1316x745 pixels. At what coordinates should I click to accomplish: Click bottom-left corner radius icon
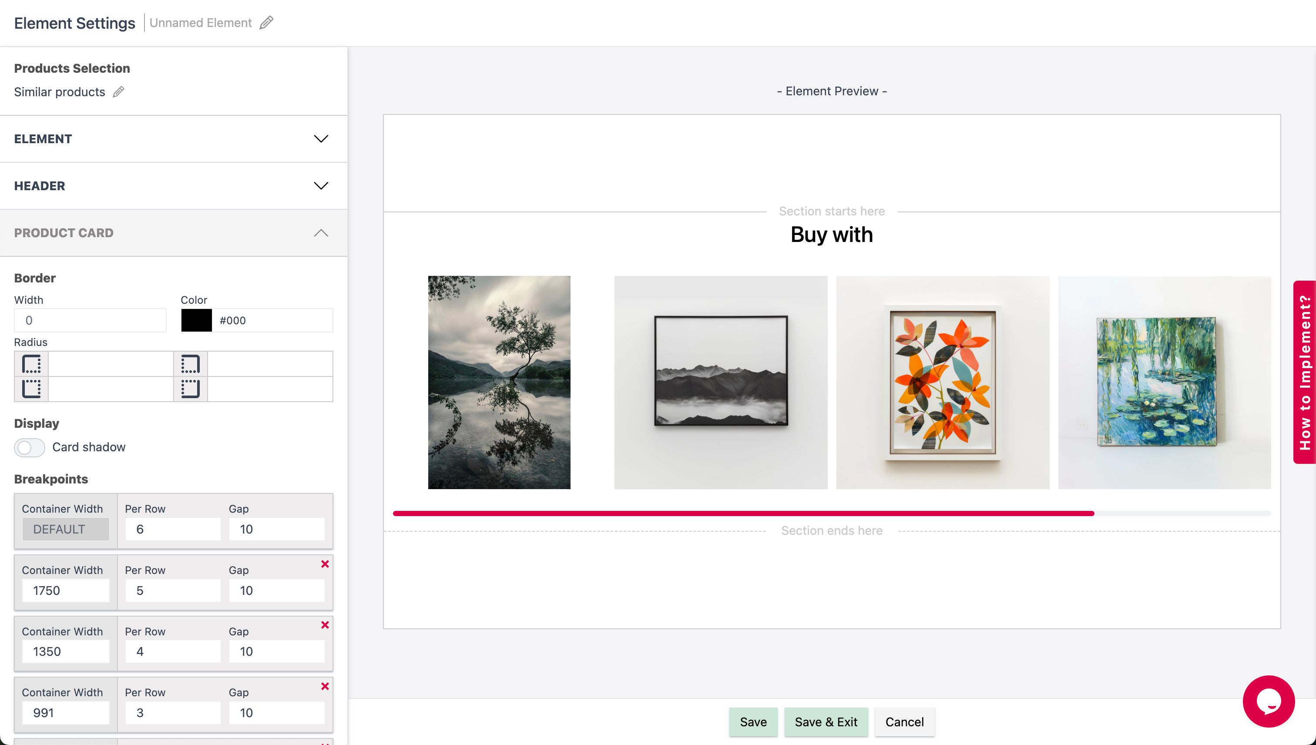pos(31,389)
